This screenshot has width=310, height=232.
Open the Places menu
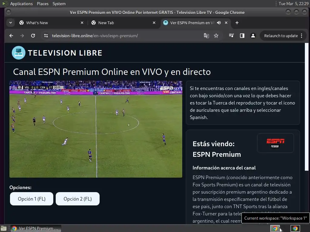[43, 4]
